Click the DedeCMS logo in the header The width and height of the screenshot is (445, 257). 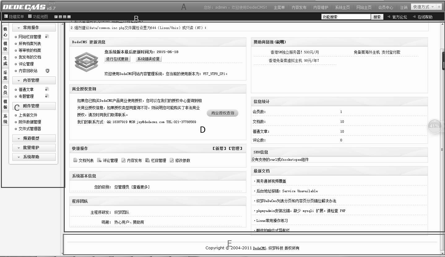(29, 6)
